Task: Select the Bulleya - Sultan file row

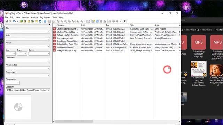Action: (x=117, y=35)
